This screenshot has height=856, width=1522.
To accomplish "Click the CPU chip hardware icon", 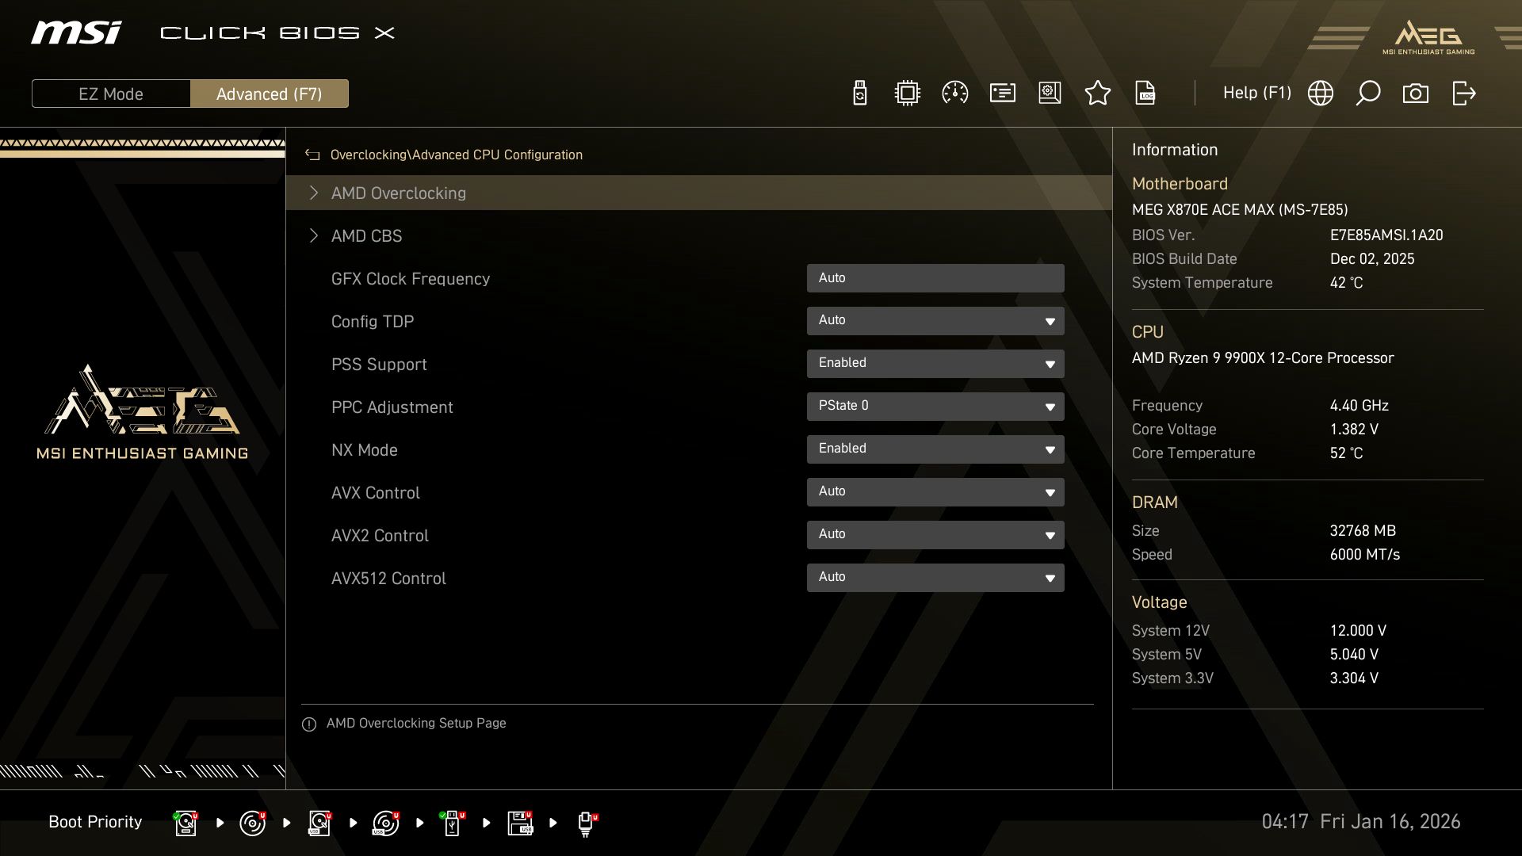I will point(907,93).
